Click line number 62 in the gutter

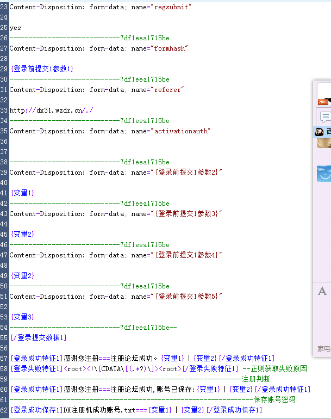[x=4, y=410]
